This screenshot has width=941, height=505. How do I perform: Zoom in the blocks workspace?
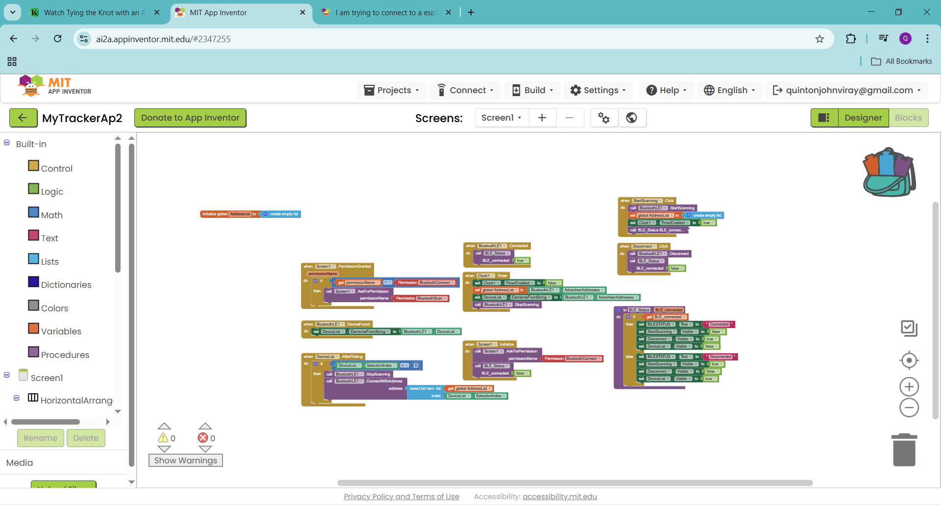909,387
